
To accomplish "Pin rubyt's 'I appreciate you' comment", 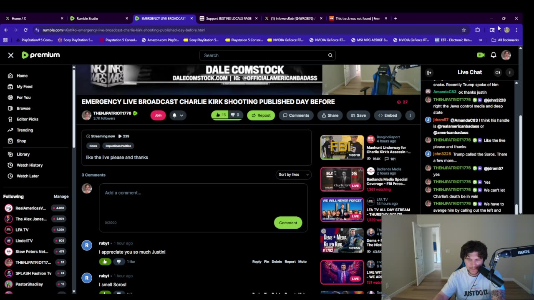I will [x=267, y=262].
